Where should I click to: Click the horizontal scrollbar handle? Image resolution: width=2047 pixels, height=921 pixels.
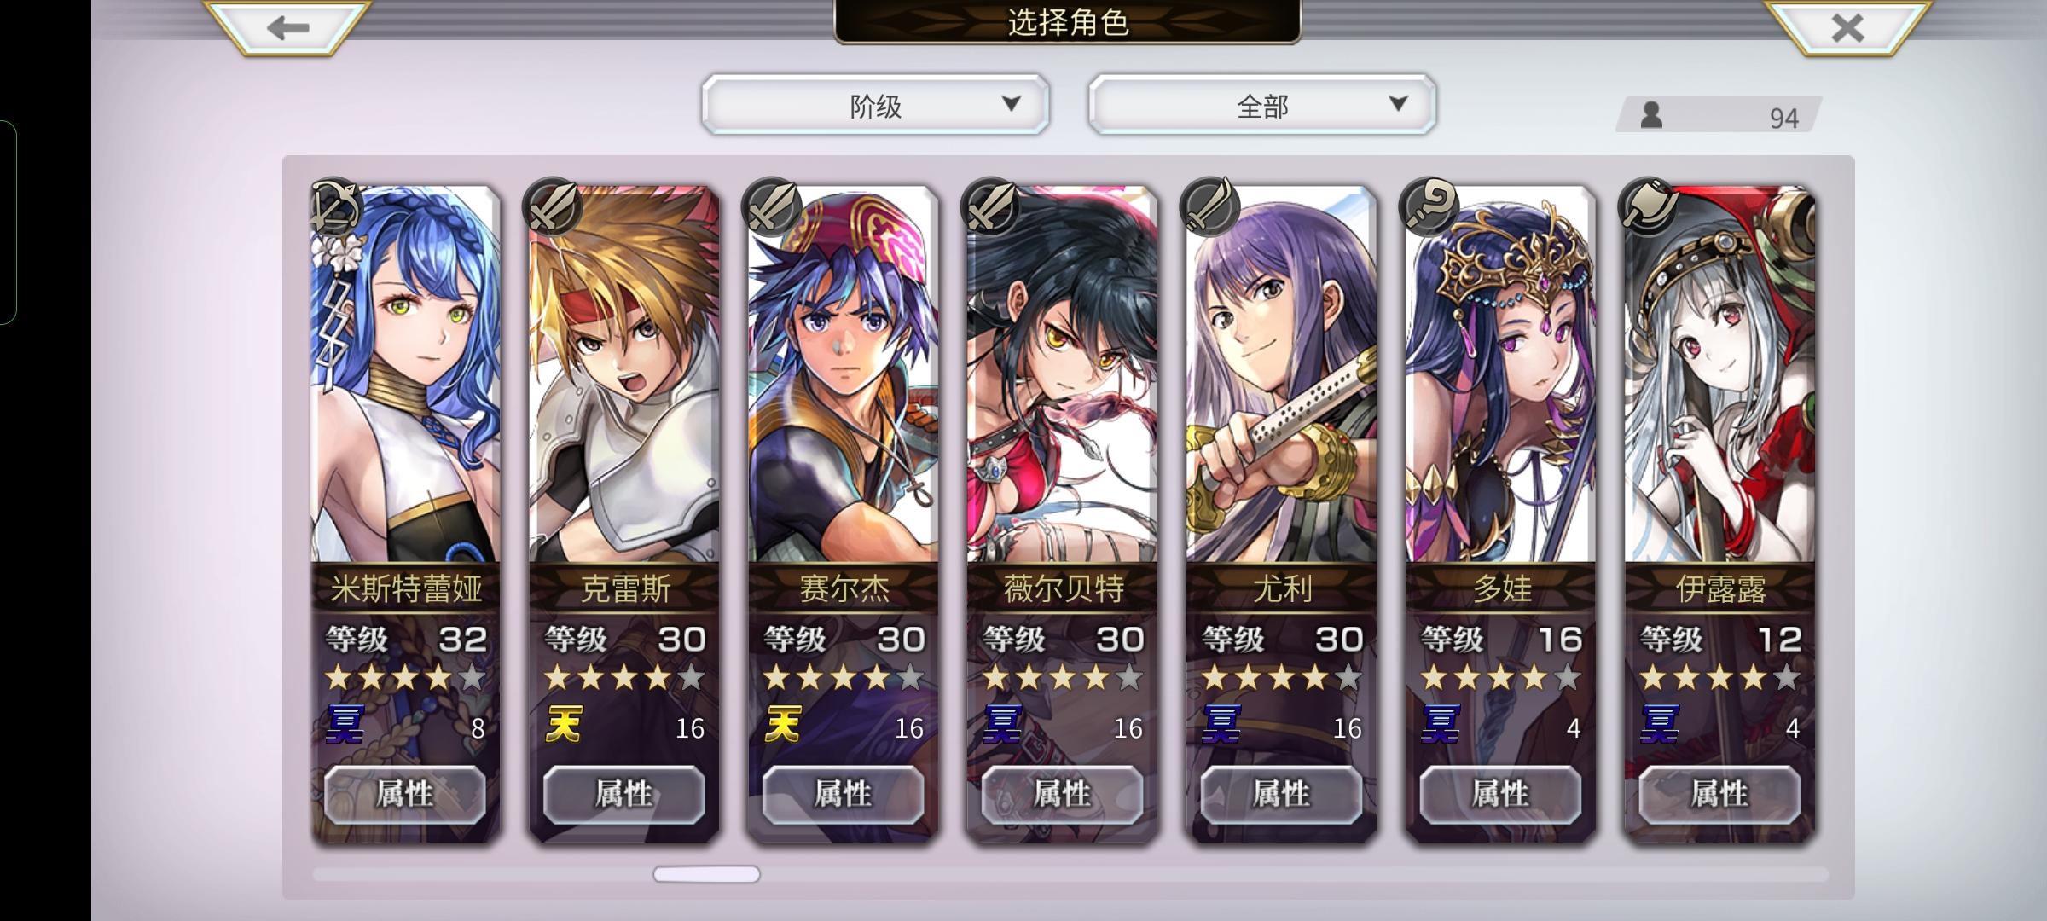(706, 874)
